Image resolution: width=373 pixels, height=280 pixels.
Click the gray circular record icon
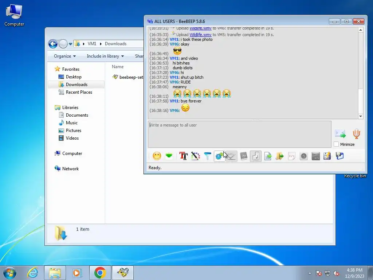click(x=304, y=156)
